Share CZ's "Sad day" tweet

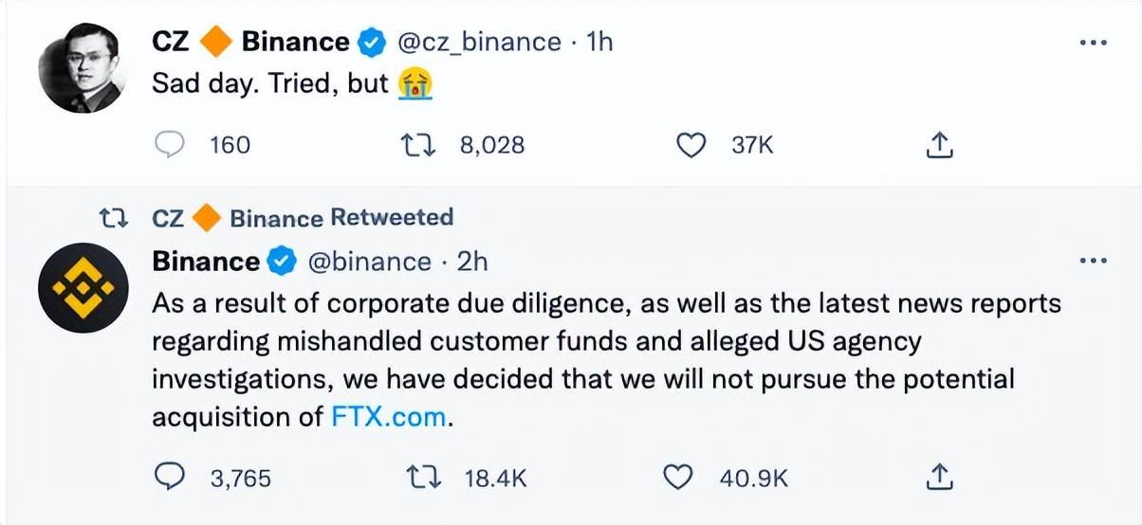click(937, 145)
